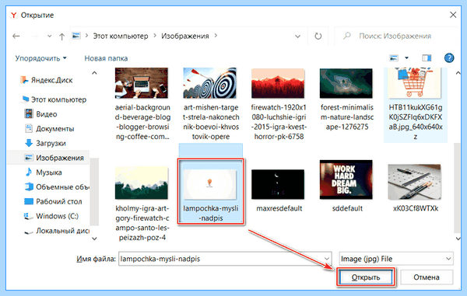Open the Упорядочить menu
This screenshot has height=296, width=467.
(x=40, y=58)
